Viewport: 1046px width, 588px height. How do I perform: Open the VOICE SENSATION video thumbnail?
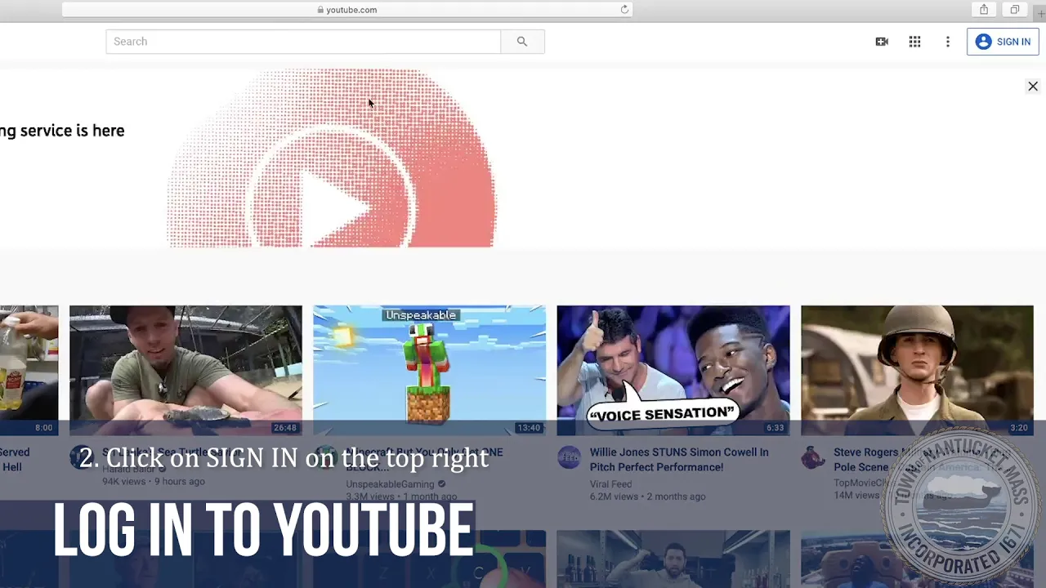coord(673,371)
